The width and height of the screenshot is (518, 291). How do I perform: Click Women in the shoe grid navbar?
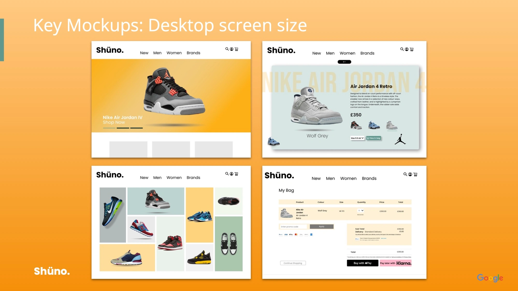pos(174,178)
